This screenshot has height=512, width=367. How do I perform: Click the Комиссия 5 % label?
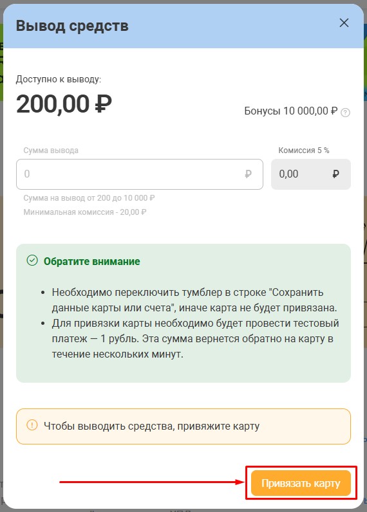(304, 151)
